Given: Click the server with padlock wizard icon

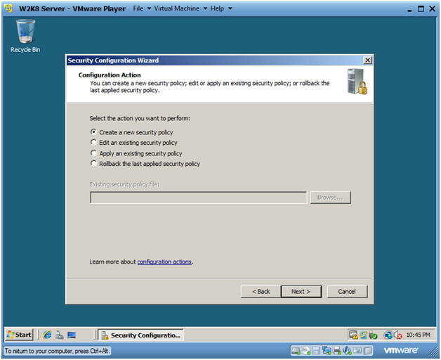Looking at the screenshot, I should pyautogui.click(x=357, y=82).
